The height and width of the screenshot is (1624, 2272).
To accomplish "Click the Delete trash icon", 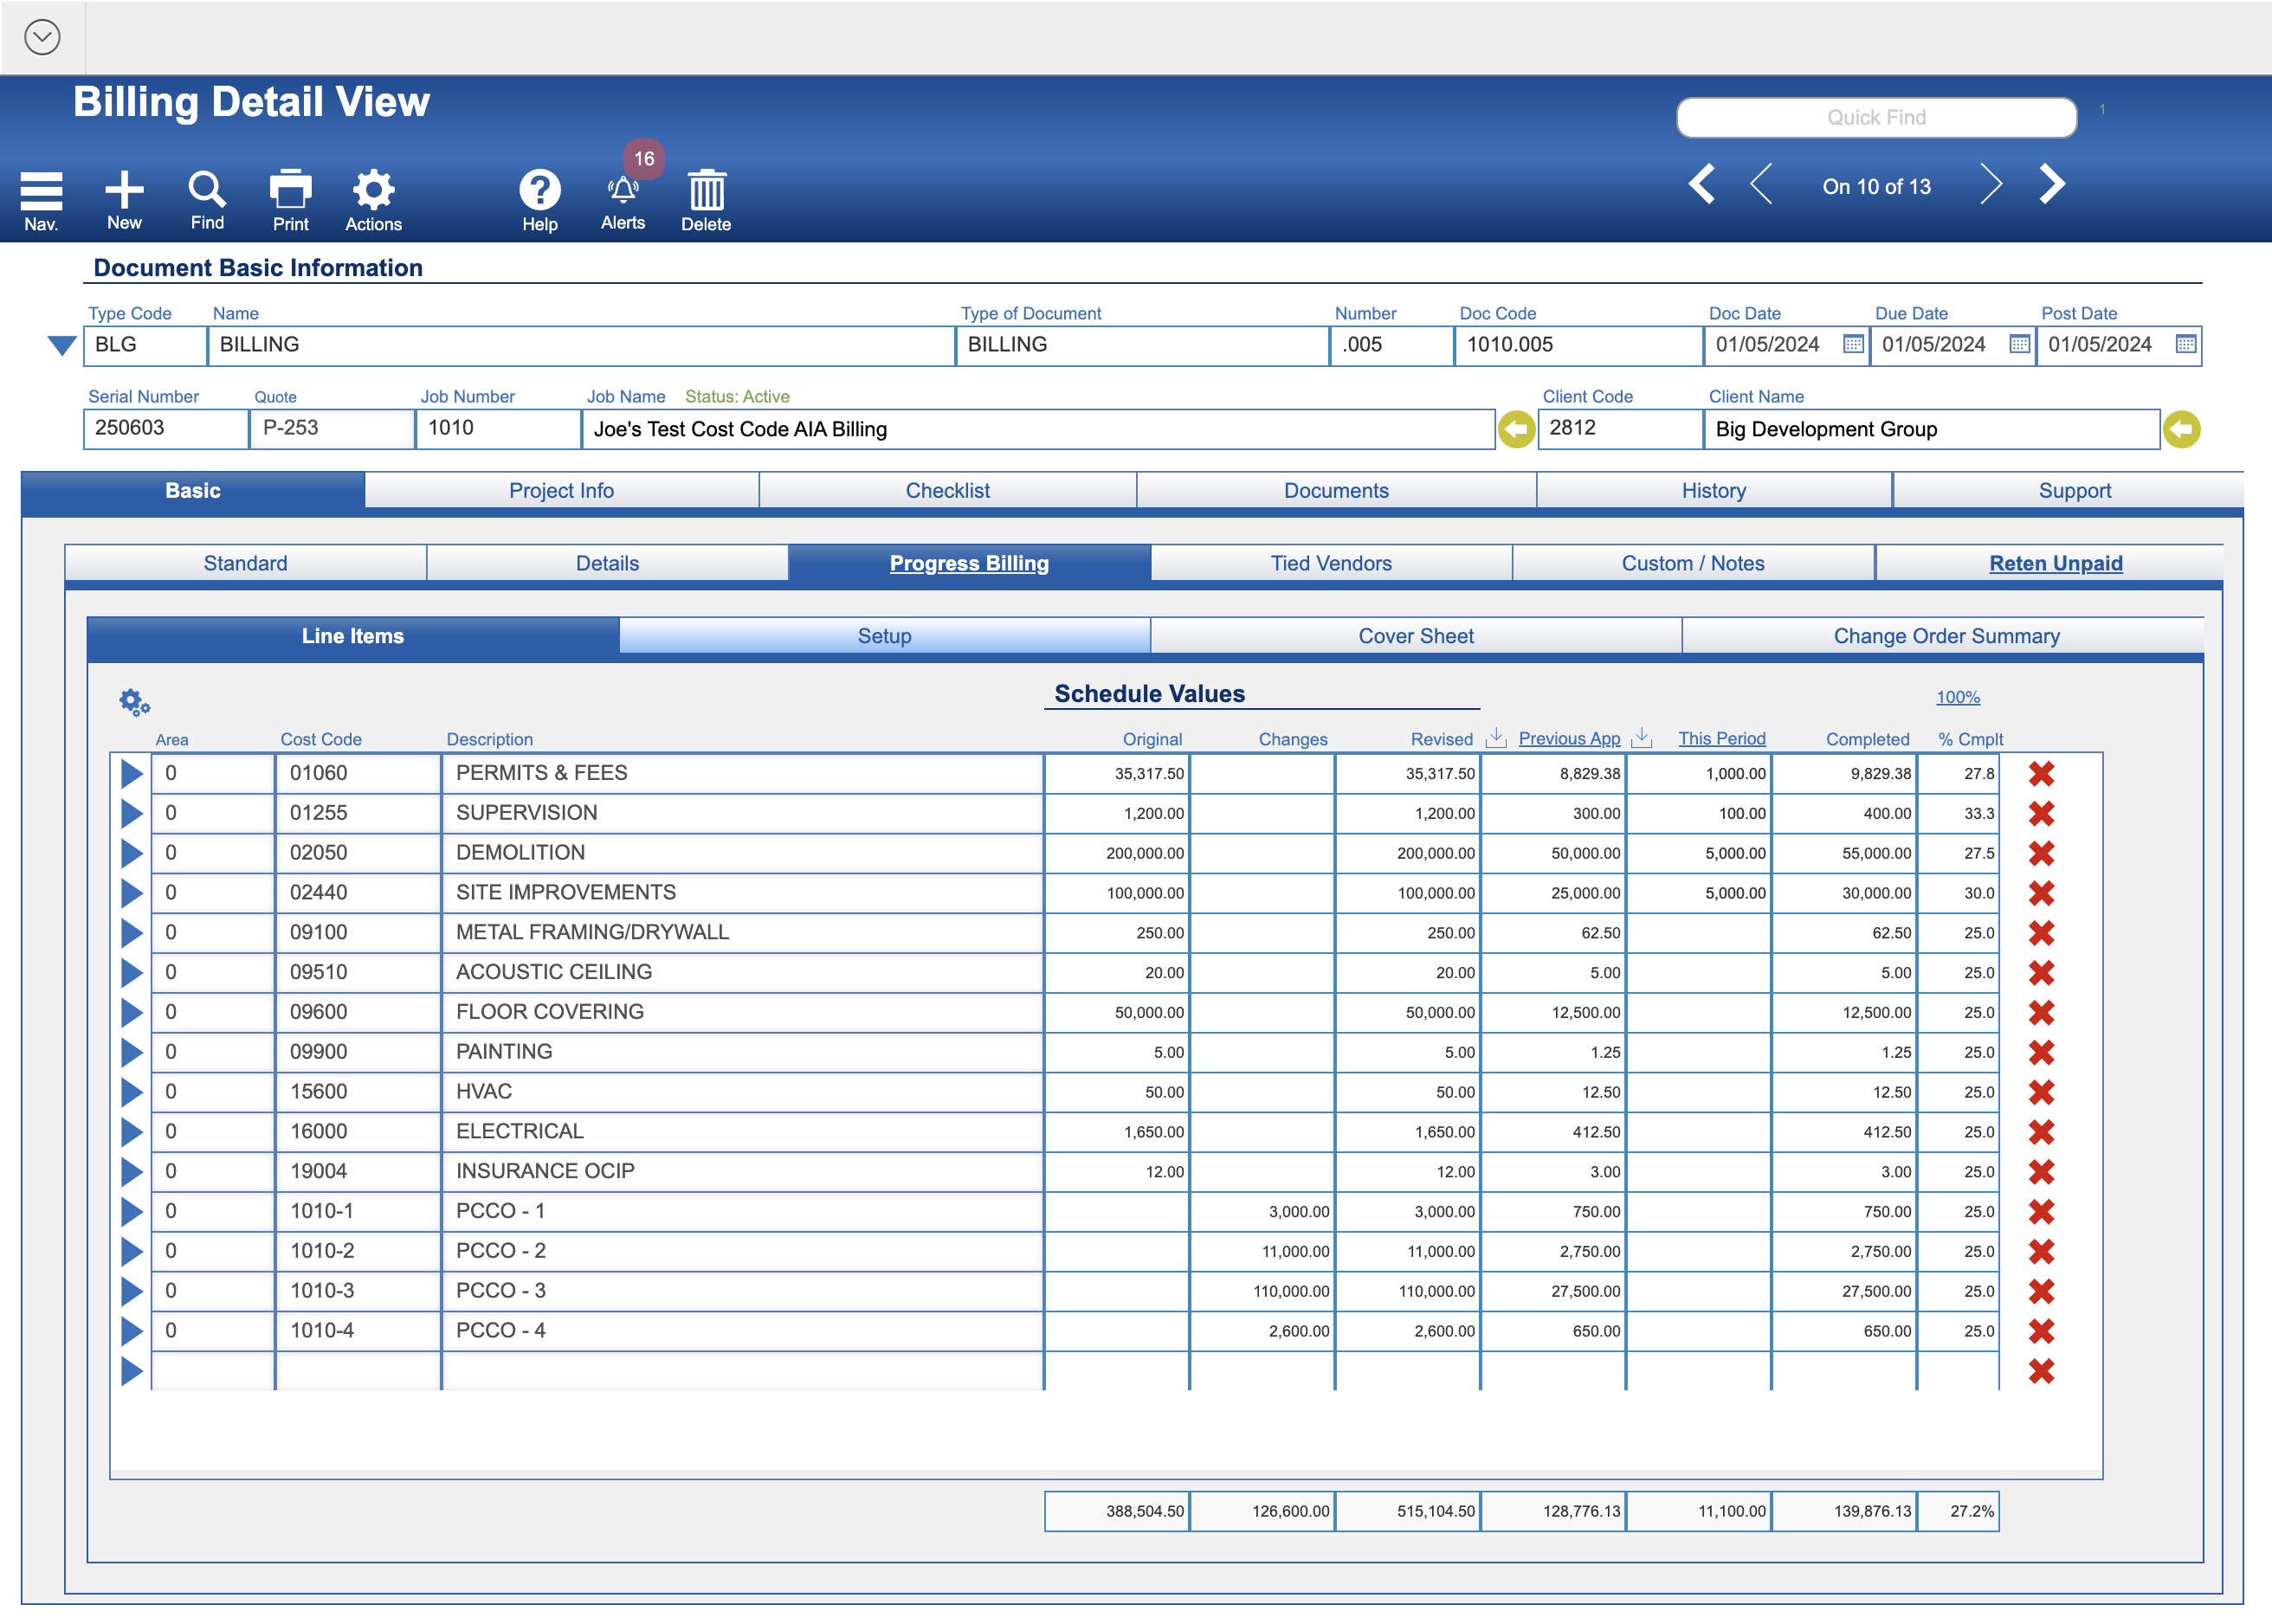I will click(x=706, y=200).
